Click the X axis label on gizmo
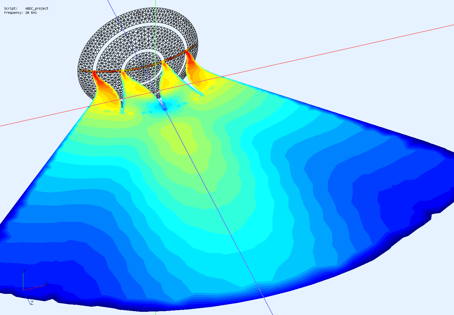Viewport: 454px width, 315px height. click(46, 283)
